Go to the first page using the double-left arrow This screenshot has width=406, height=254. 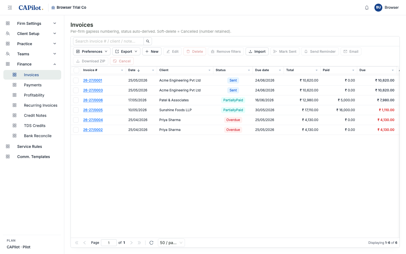pyautogui.click(x=77, y=243)
